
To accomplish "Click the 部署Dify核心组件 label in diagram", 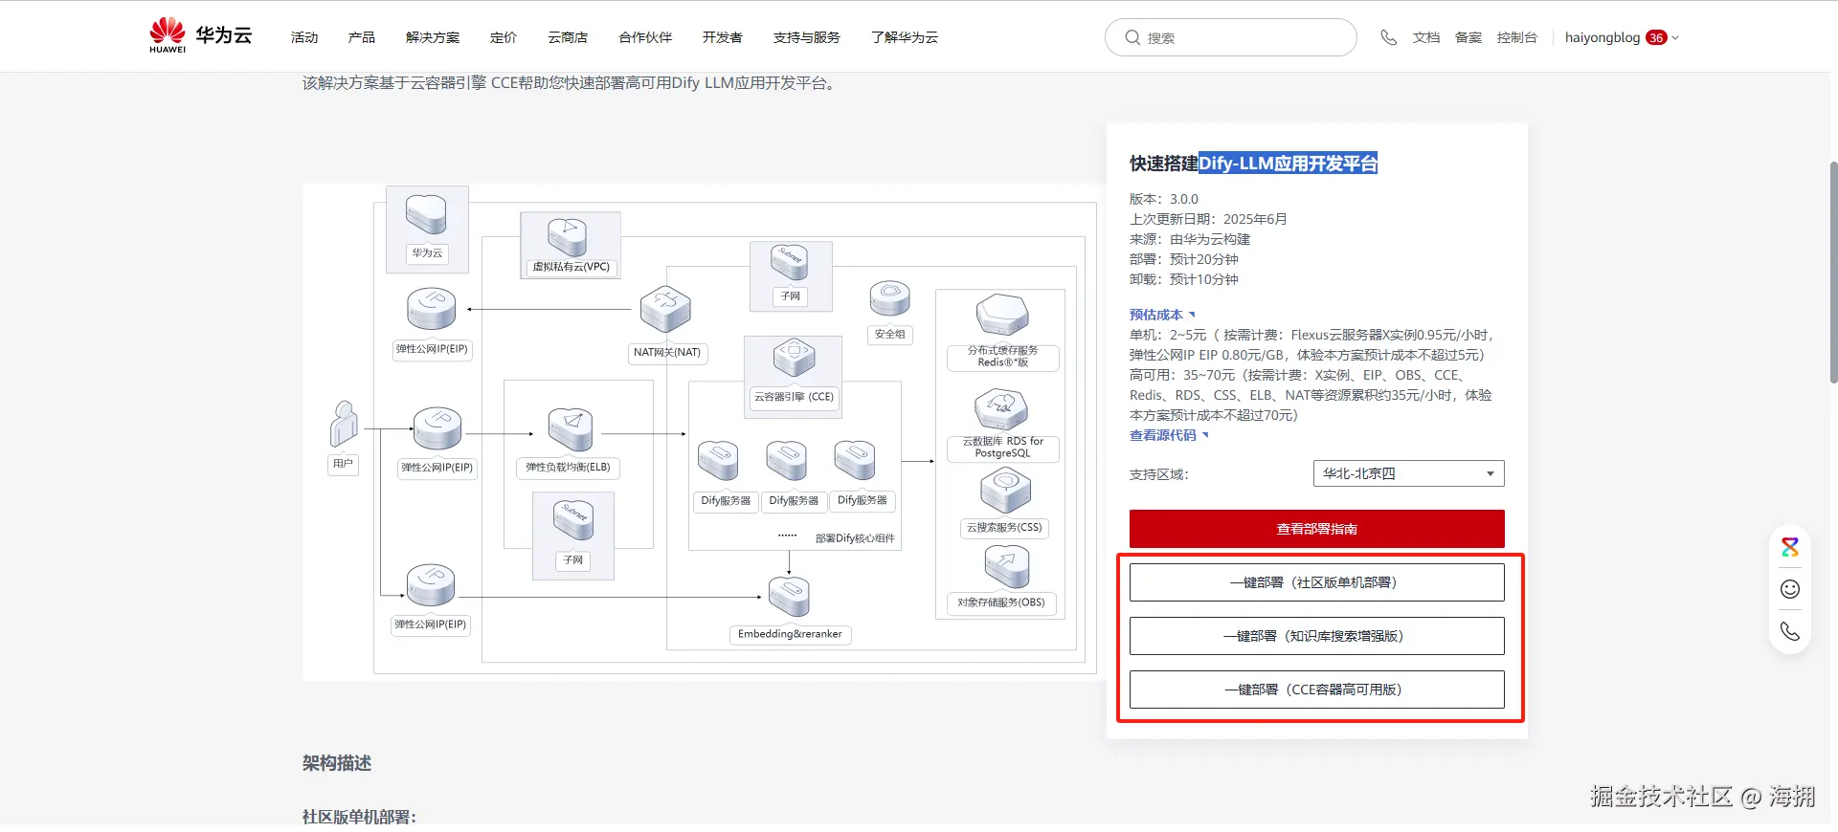I will point(855,538).
